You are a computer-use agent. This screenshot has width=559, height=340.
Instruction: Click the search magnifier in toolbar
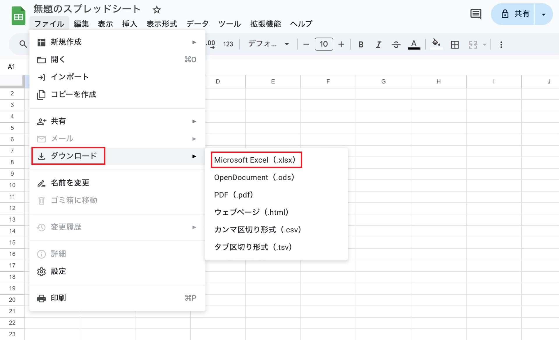point(23,44)
